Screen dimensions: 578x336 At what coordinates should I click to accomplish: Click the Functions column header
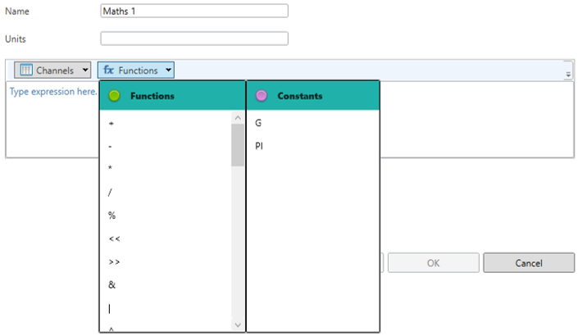[172, 96]
